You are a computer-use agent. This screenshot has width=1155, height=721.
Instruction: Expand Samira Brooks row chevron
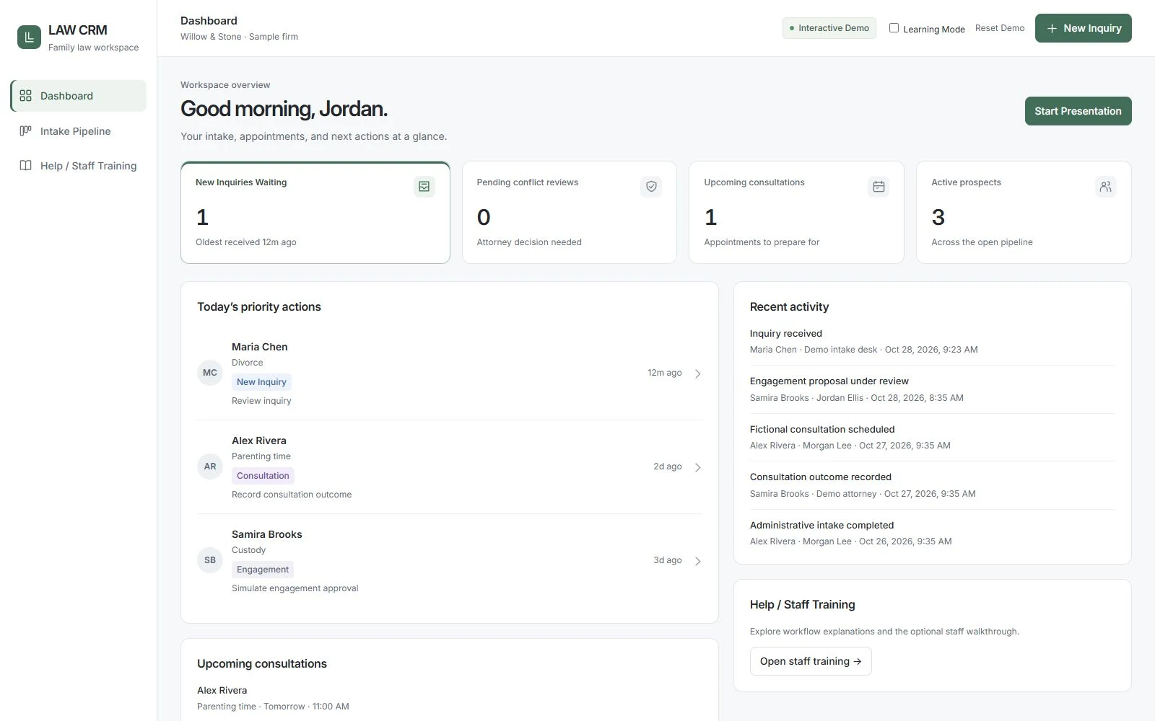coord(698,561)
